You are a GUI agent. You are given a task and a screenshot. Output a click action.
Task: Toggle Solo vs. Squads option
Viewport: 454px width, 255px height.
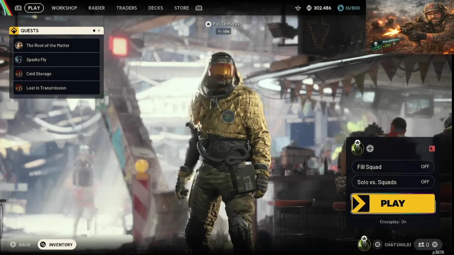click(393, 182)
